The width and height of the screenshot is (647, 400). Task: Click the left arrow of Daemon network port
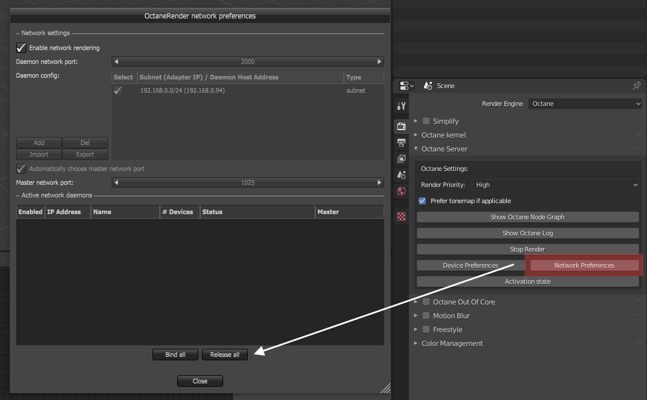[x=116, y=62]
